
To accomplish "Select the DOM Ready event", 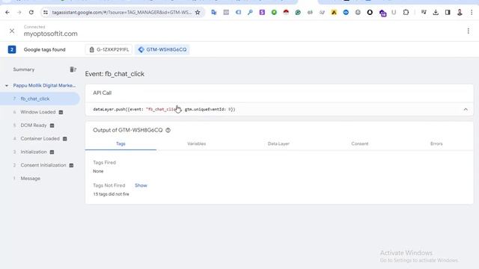I will pos(34,126).
